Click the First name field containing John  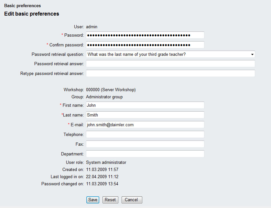(145, 105)
